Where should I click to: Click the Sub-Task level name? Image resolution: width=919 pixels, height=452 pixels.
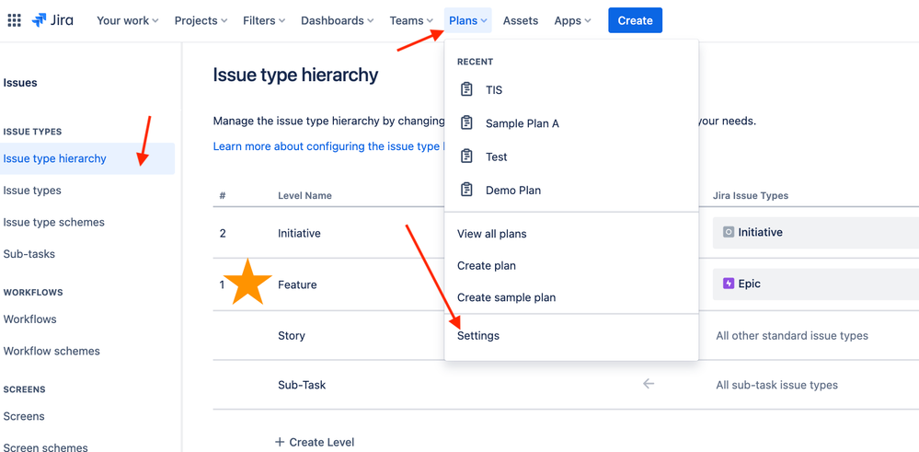pos(302,385)
